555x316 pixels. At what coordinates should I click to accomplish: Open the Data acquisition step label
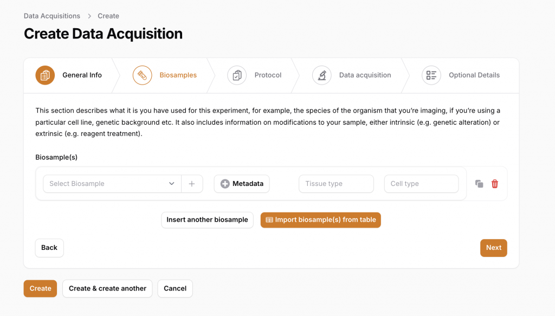click(x=365, y=75)
